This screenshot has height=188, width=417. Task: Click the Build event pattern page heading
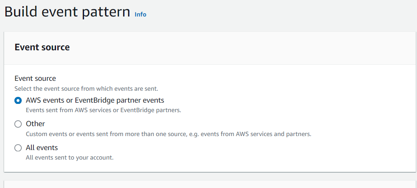coord(67,12)
